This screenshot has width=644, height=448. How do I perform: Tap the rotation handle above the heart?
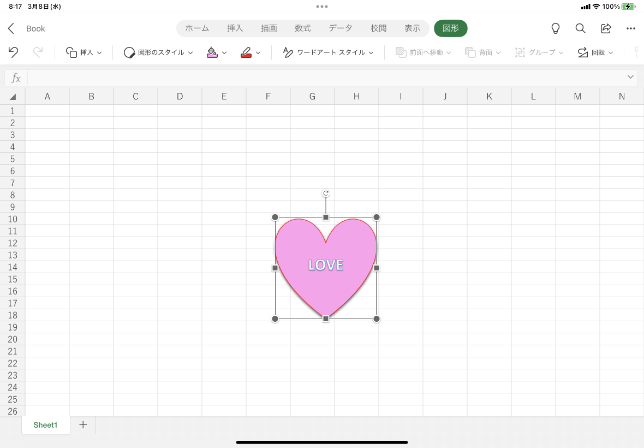[x=326, y=193]
